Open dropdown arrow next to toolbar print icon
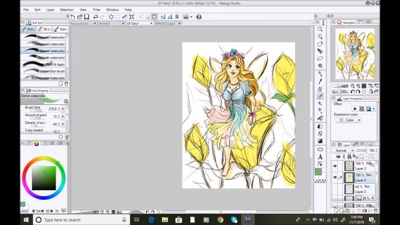The height and width of the screenshot is (225, 400). (191, 17)
